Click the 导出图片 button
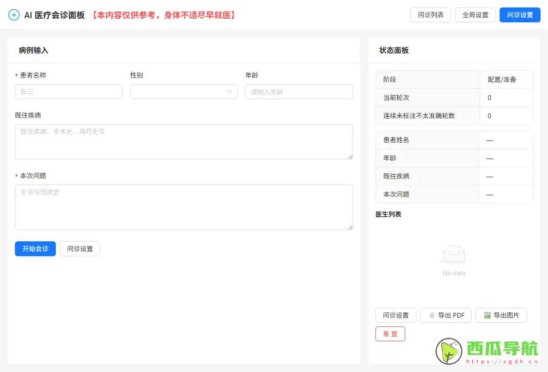Viewport: 548px width, 372px height. coord(501,315)
